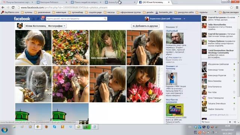Click Добавить в друзья button
240x135 pixels.
[x=145, y=26]
